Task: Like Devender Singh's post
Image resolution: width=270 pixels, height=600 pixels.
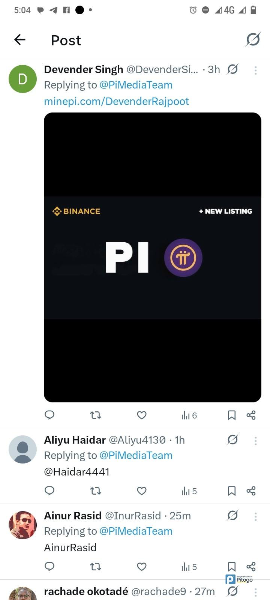Action: click(x=142, y=415)
